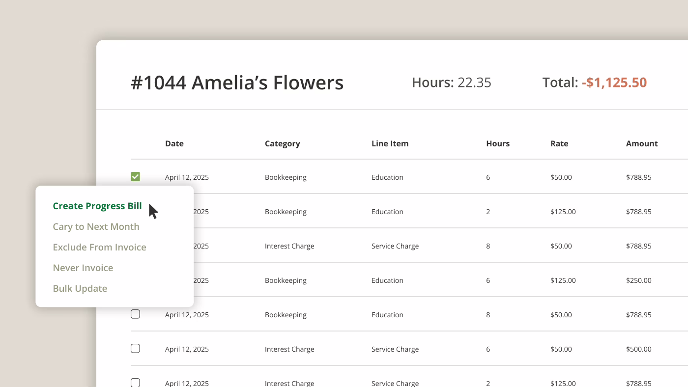Image resolution: width=688 pixels, height=387 pixels.
Task: Tick checkbox for Bookkeeping row with 8 hours
Action: (x=135, y=314)
